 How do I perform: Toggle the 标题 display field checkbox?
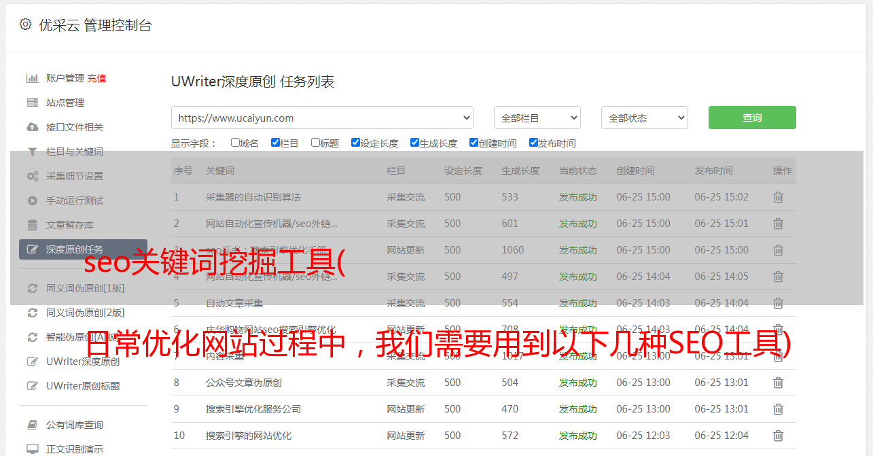tap(315, 143)
